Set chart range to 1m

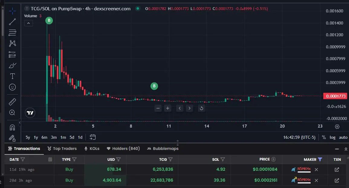[x=63, y=138]
